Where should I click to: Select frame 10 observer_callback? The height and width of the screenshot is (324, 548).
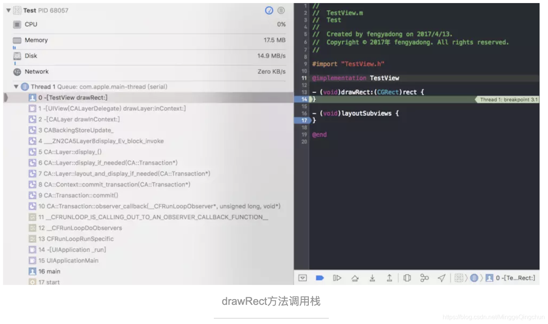149,206
